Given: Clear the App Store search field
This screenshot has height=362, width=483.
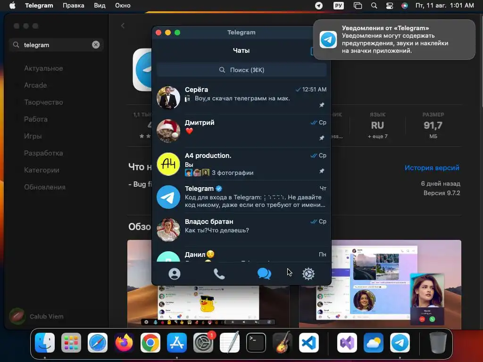Looking at the screenshot, I should [x=96, y=45].
